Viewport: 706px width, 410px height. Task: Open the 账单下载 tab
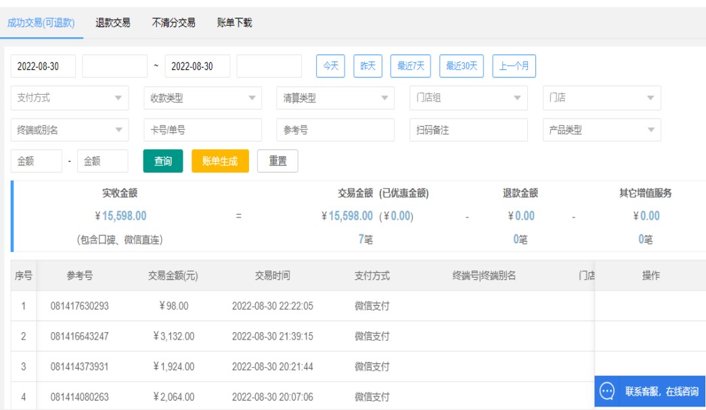(x=234, y=23)
